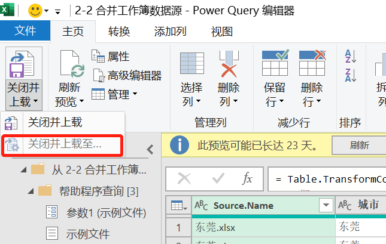Viewport: 386px width, 244px height.
Task: Click the Excel application icon in title bar
Action: (x=7, y=10)
